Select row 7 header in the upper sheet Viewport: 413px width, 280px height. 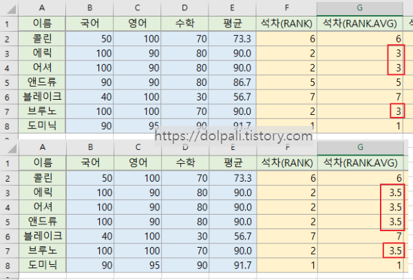(x=9, y=111)
